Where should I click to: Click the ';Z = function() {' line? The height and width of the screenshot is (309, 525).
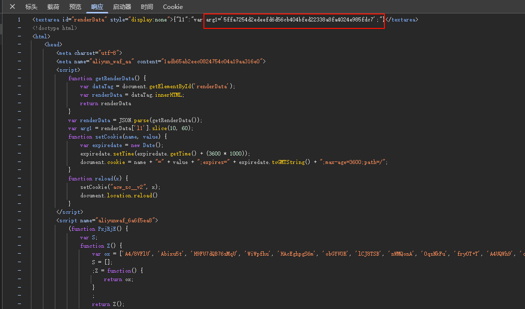coord(118,271)
